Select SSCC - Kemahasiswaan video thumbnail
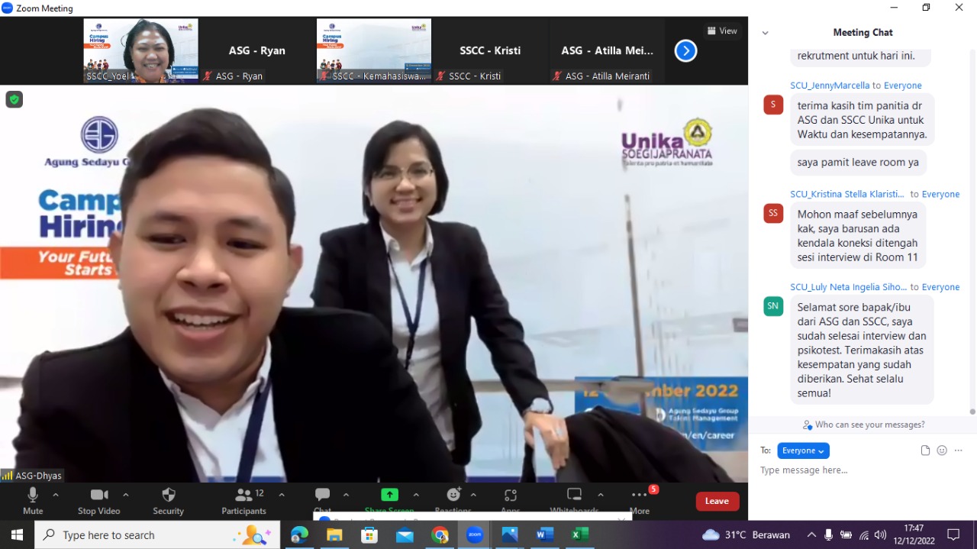 pos(374,50)
